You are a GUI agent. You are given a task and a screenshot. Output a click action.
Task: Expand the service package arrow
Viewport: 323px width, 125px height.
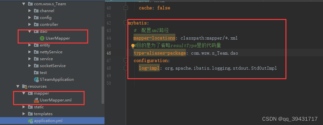30,59
